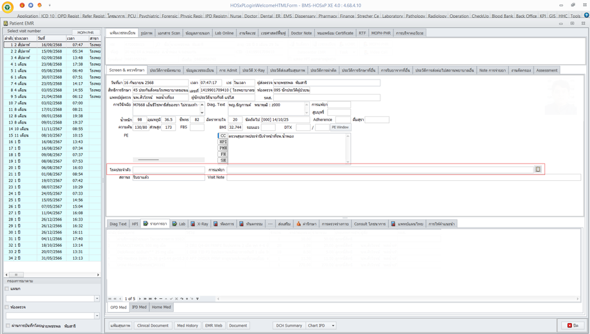Click the MOPH PHR button
The image size is (590, 334).
pyautogui.click(x=85, y=32)
